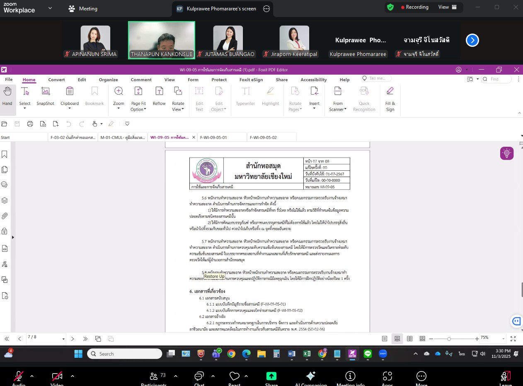Start video in Zoom meeting

point(57,376)
